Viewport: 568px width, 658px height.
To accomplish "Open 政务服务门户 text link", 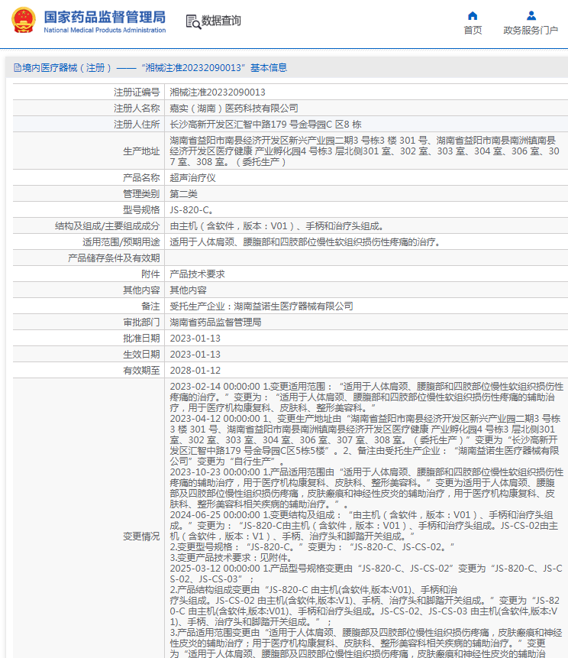I will pos(531,31).
